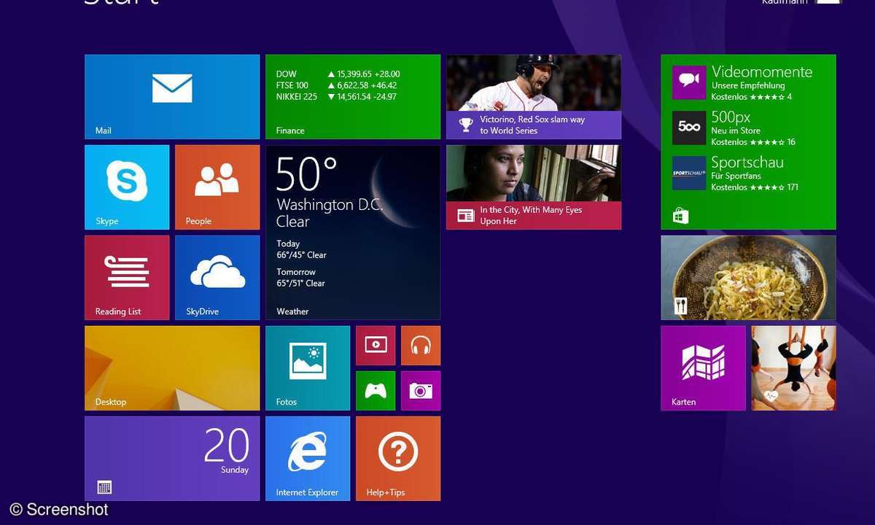Open the Camera small tile
This screenshot has width=875, height=525.
[x=421, y=391]
